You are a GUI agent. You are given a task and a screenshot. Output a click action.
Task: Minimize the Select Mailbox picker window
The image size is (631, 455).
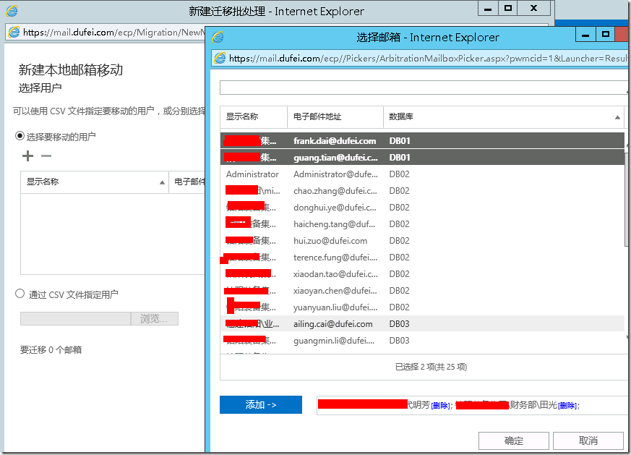[x=585, y=35]
